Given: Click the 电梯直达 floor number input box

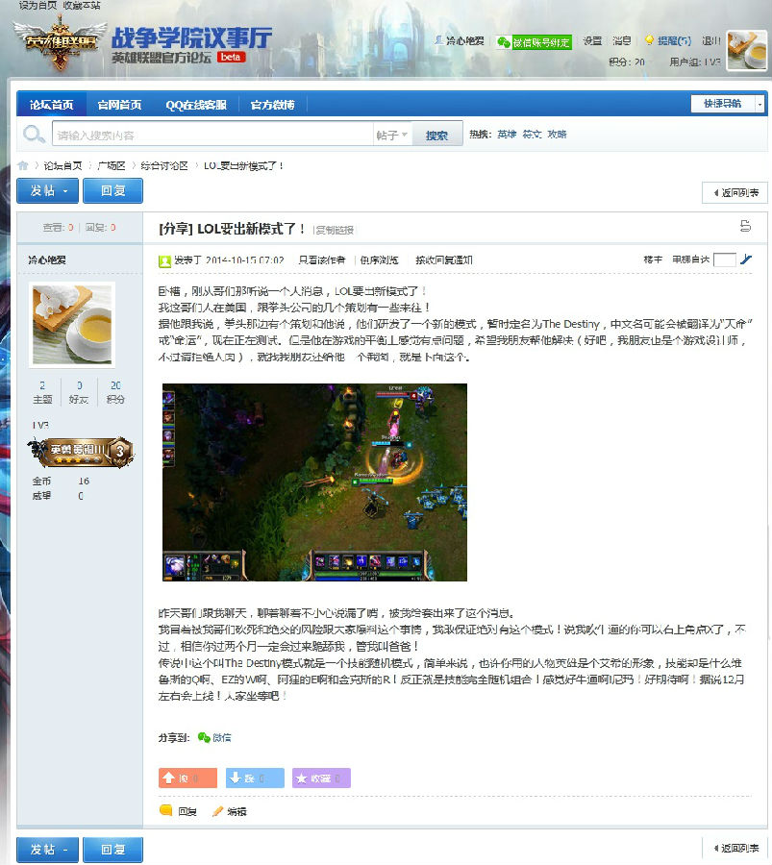Looking at the screenshot, I should click(x=724, y=259).
